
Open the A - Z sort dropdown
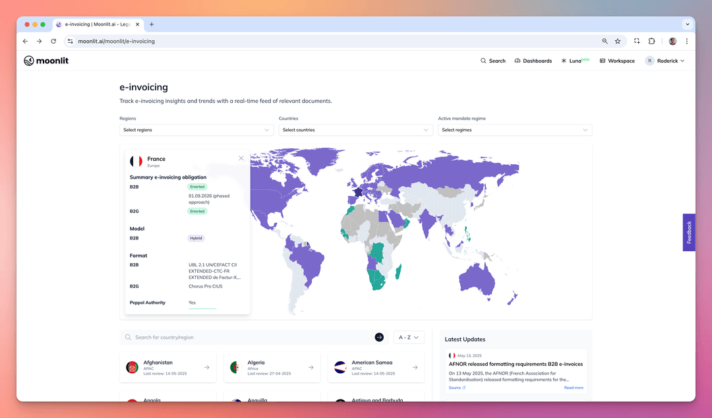tap(409, 337)
